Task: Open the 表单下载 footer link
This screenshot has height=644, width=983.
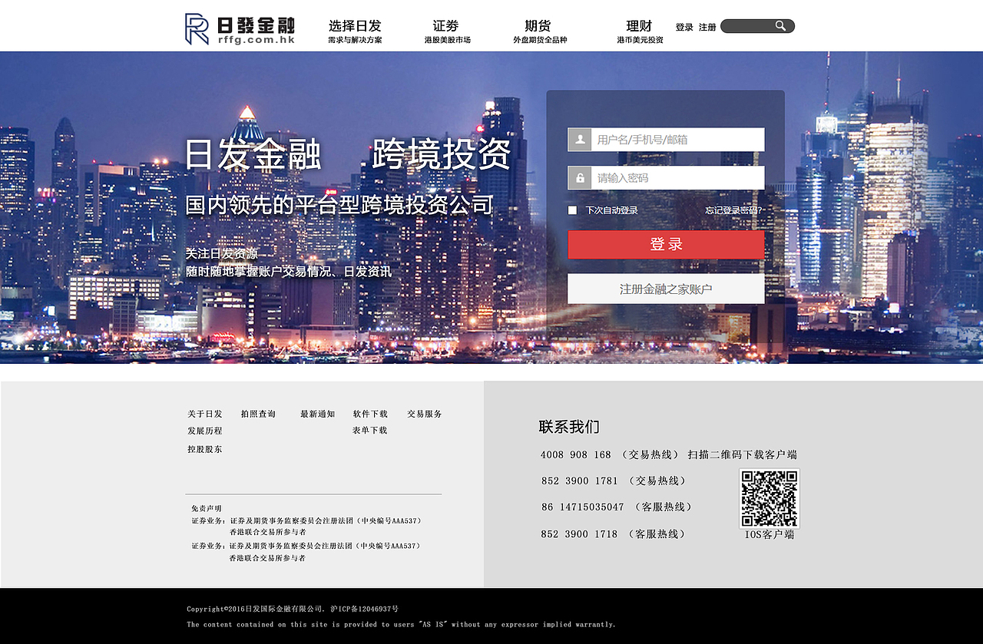Action: coord(369,431)
